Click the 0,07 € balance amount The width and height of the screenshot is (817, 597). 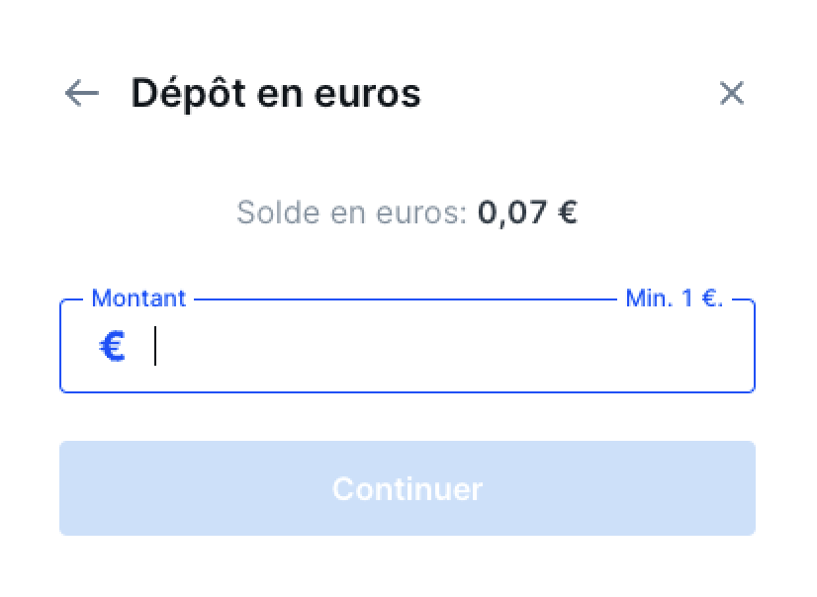pos(527,213)
